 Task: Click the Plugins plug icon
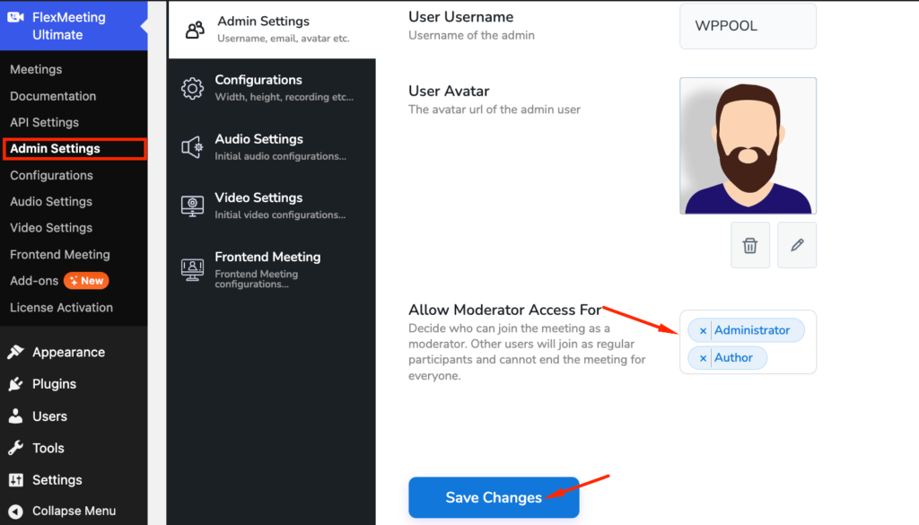point(16,384)
